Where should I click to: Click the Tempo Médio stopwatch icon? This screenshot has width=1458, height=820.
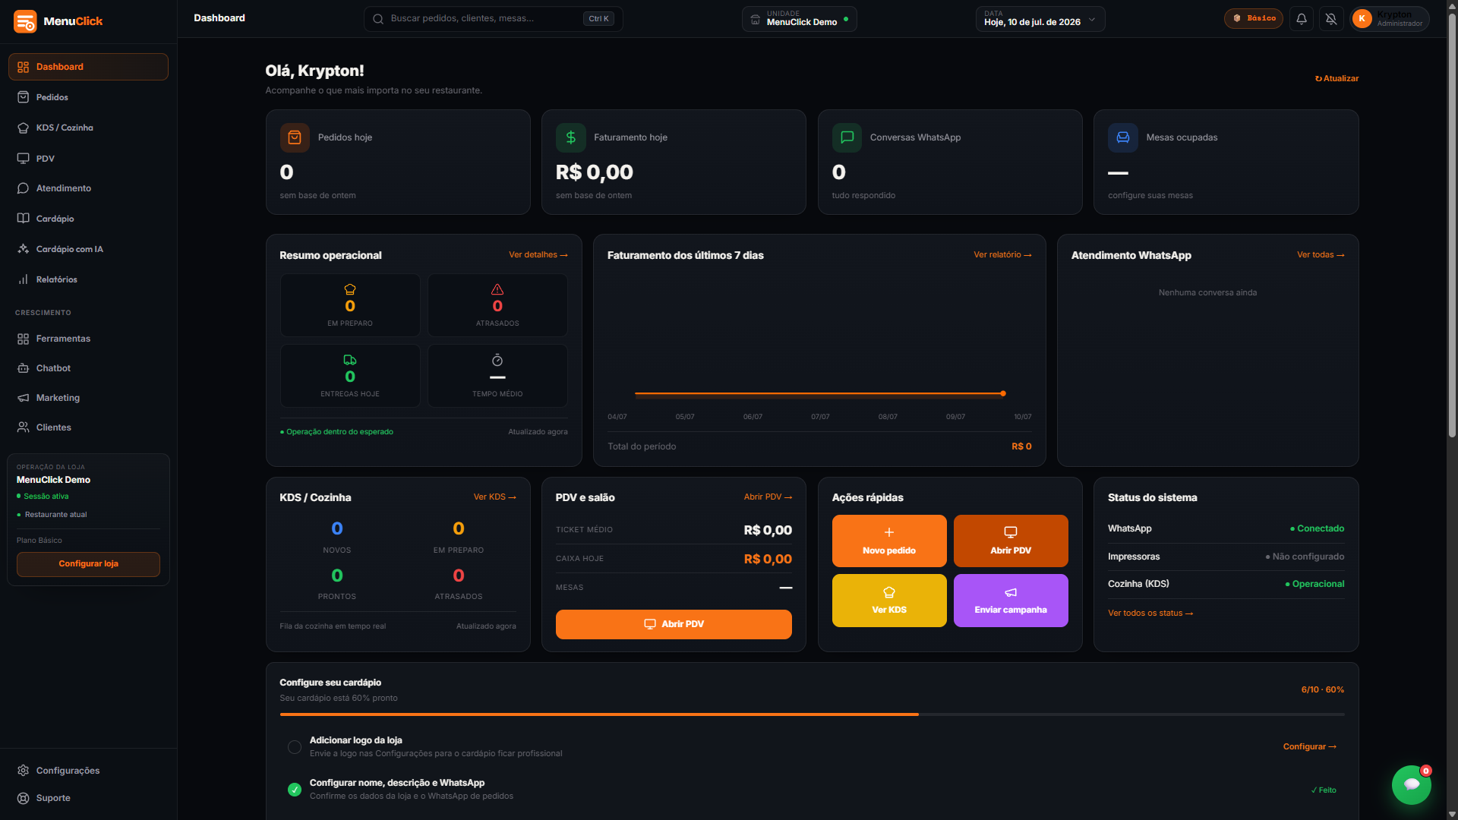point(497,360)
